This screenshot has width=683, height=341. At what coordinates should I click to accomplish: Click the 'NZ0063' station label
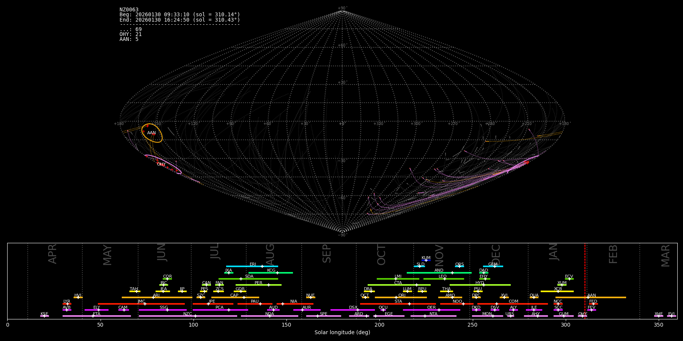(x=129, y=10)
